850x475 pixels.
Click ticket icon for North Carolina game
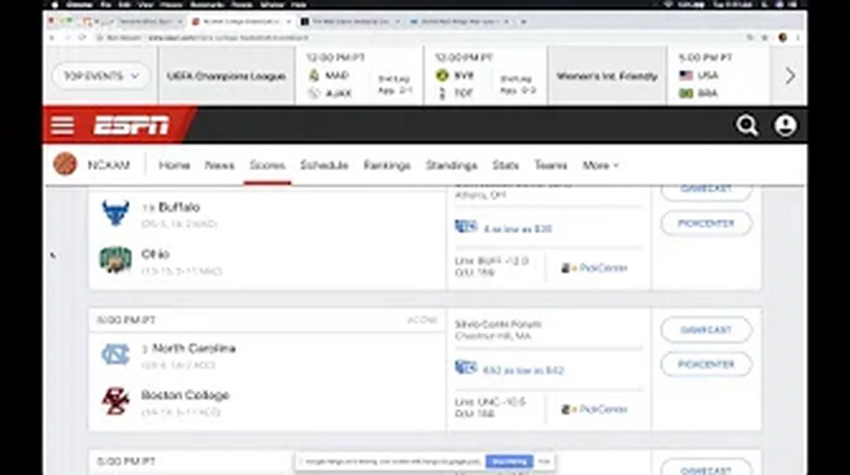pos(466,368)
